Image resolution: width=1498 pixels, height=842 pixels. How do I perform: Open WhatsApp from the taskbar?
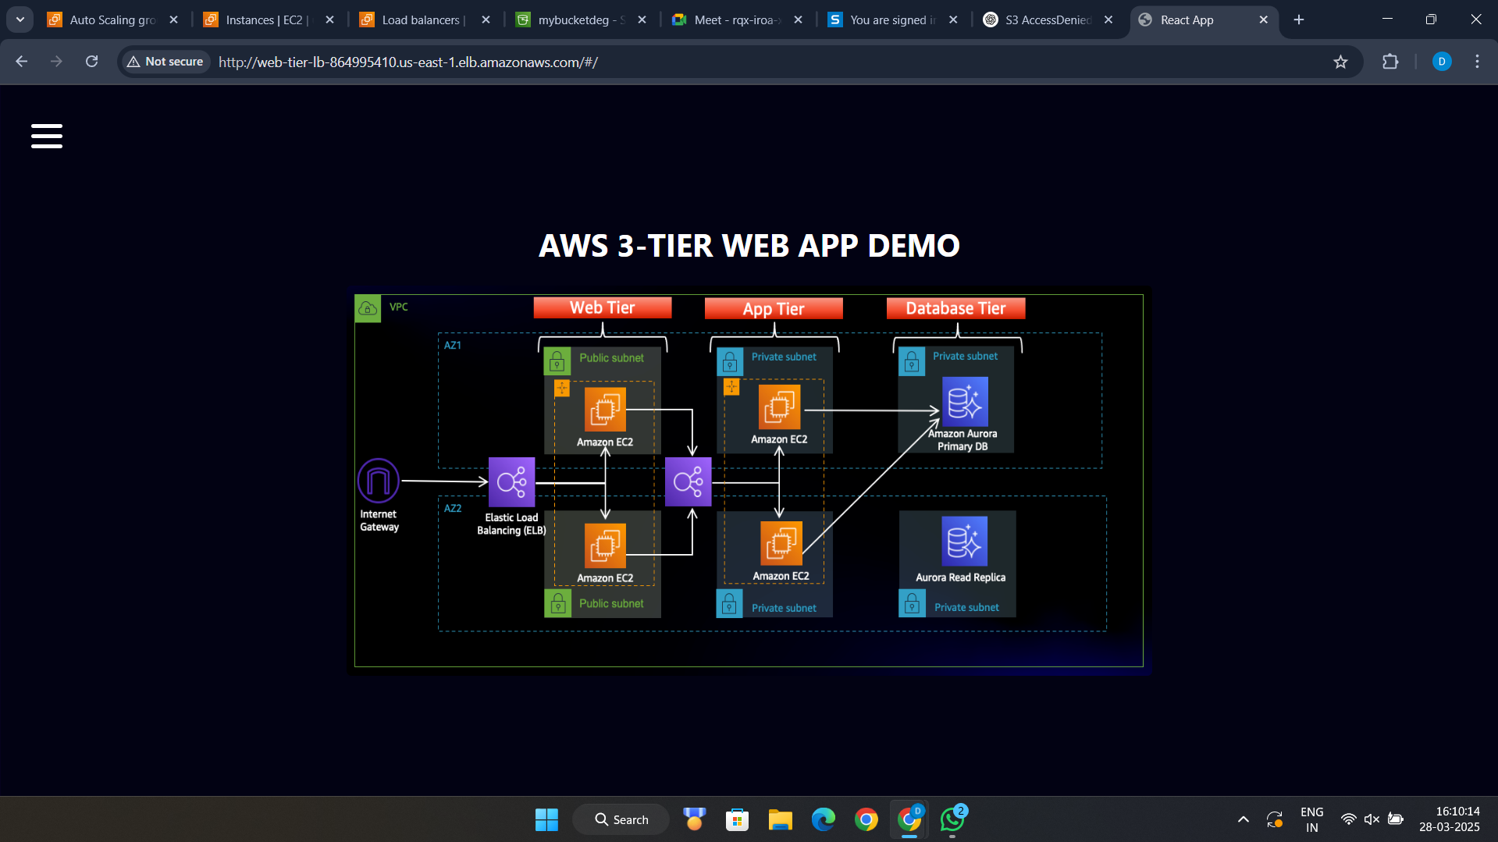[x=952, y=819]
